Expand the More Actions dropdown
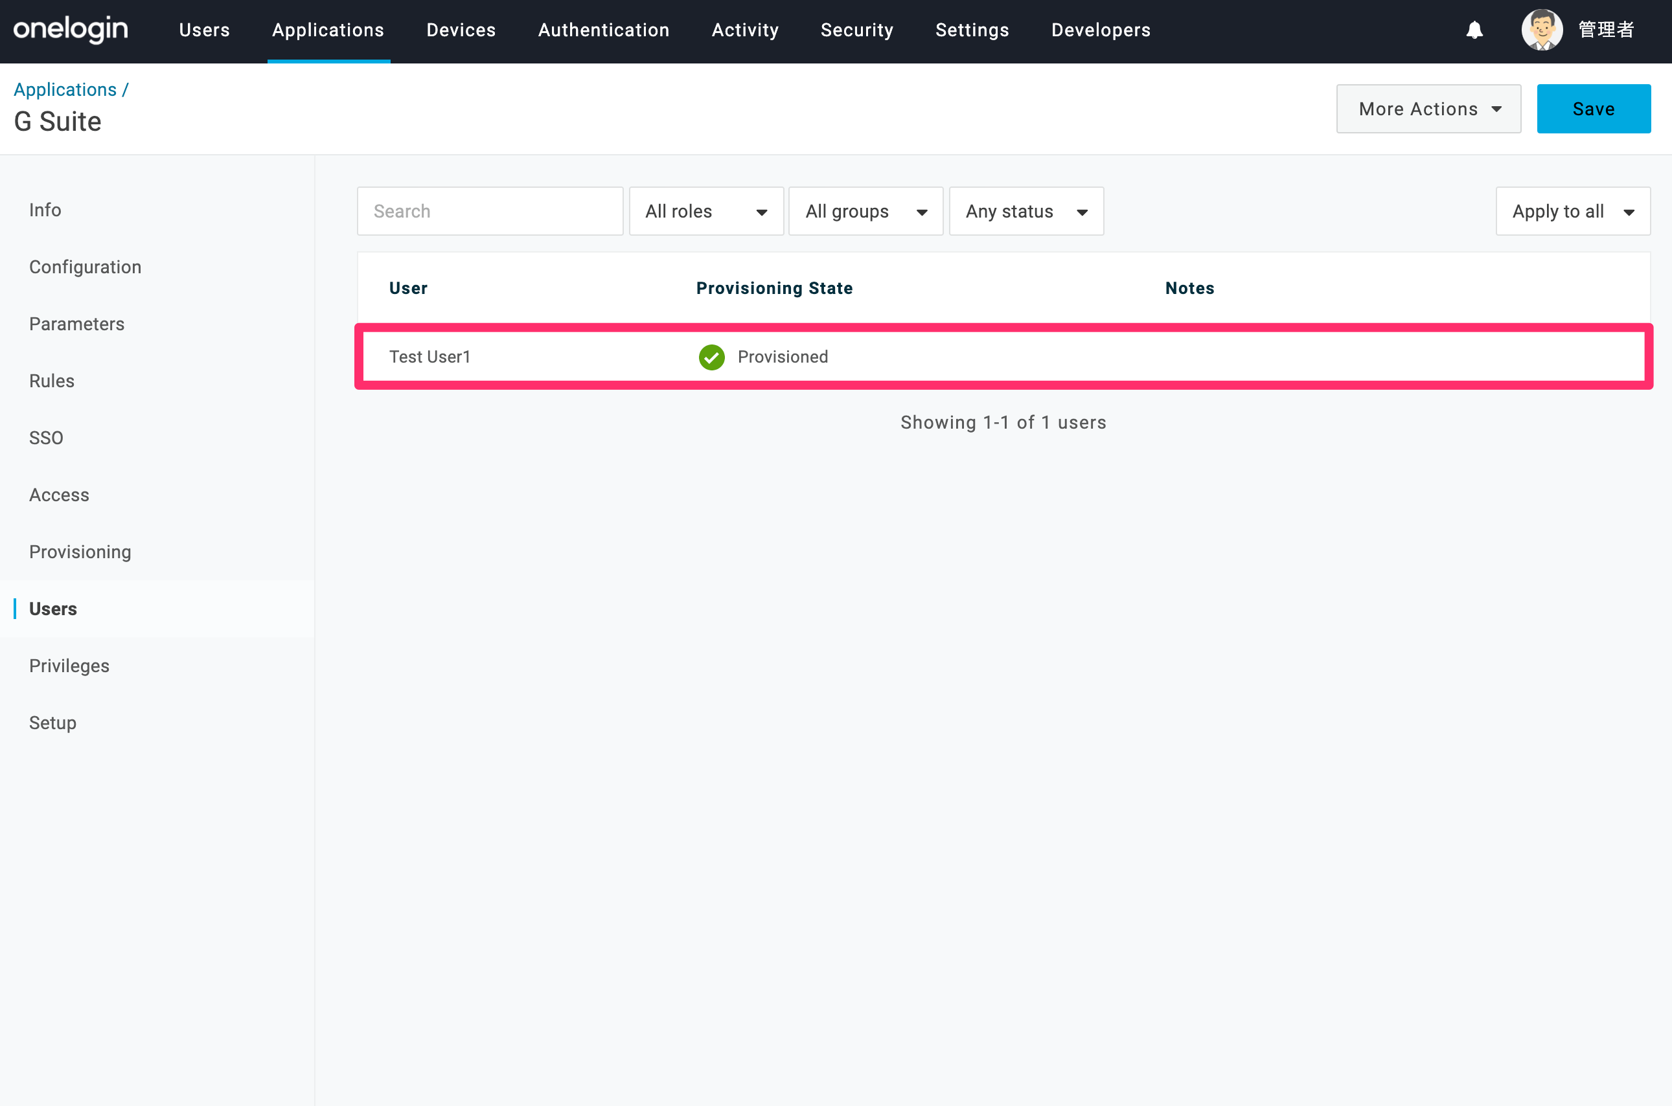The height and width of the screenshot is (1106, 1672). click(1428, 109)
